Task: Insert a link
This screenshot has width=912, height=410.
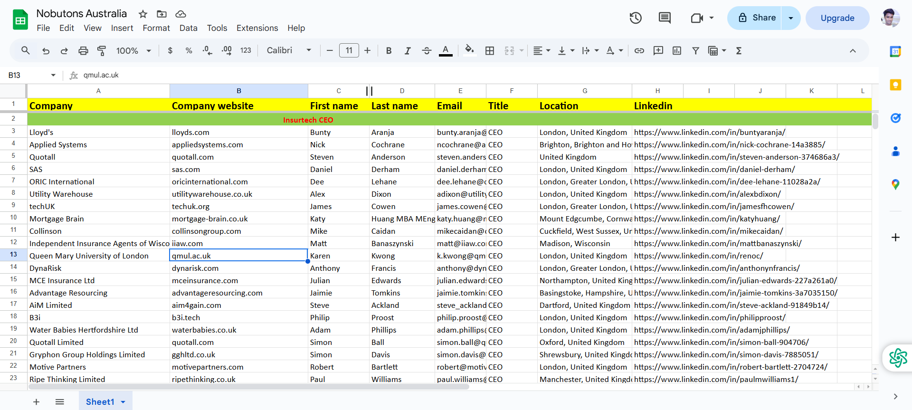Action: [x=639, y=51]
